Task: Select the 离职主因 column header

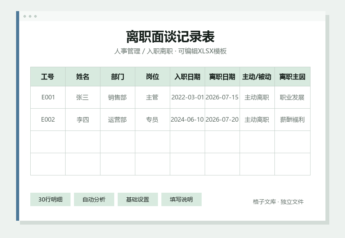Action: coord(292,77)
